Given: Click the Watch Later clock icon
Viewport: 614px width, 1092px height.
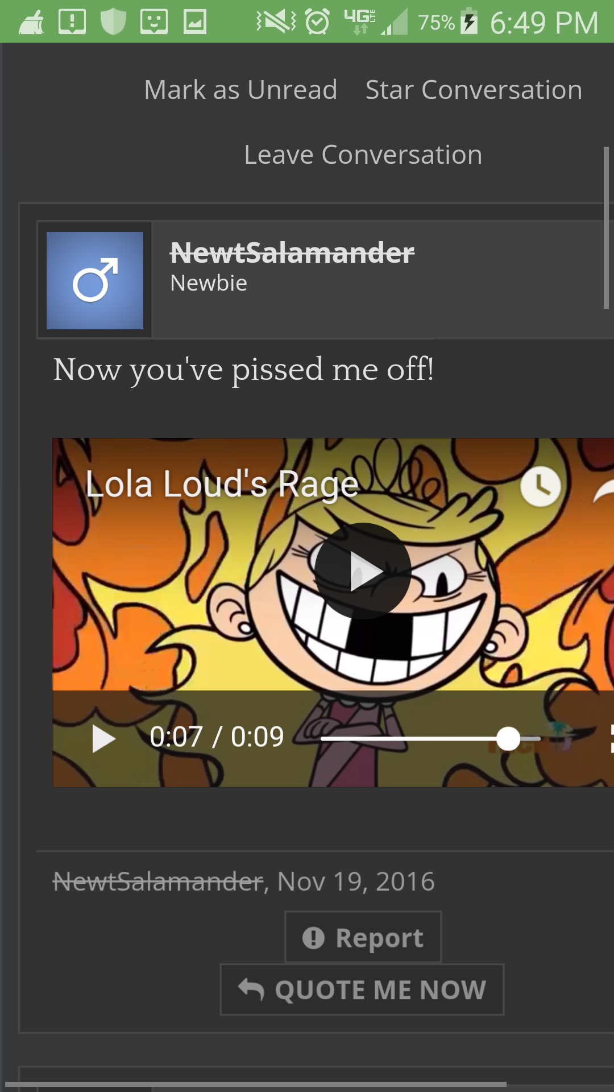Looking at the screenshot, I should (x=541, y=486).
